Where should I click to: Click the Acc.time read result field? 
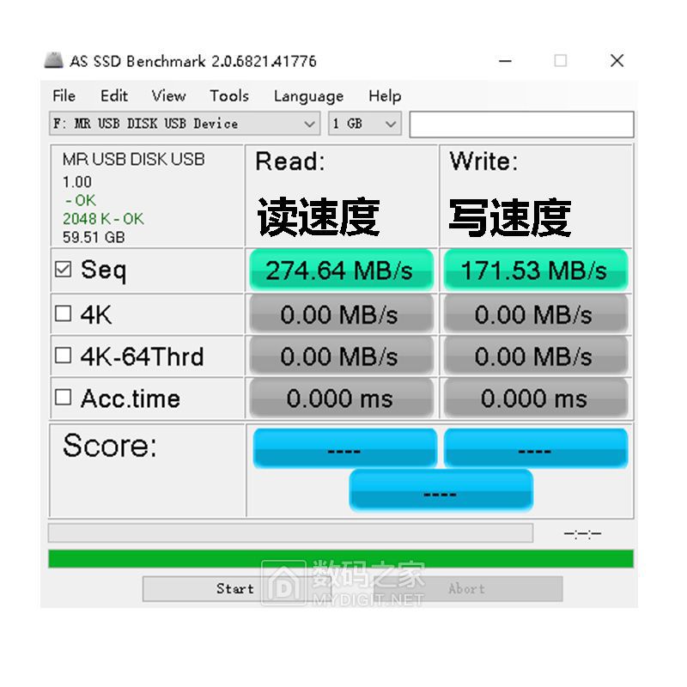pyautogui.click(x=341, y=398)
